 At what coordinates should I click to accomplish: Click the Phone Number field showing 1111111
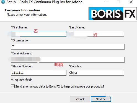click(39, 73)
